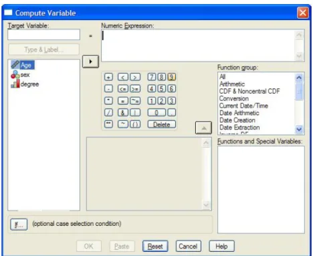This screenshot has height=256, width=313.
Task: Click the keypad Delete button
Action: pos(162,124)
